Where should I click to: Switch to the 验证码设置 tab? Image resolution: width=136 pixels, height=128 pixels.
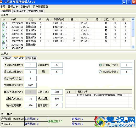[x=20, y=11]
